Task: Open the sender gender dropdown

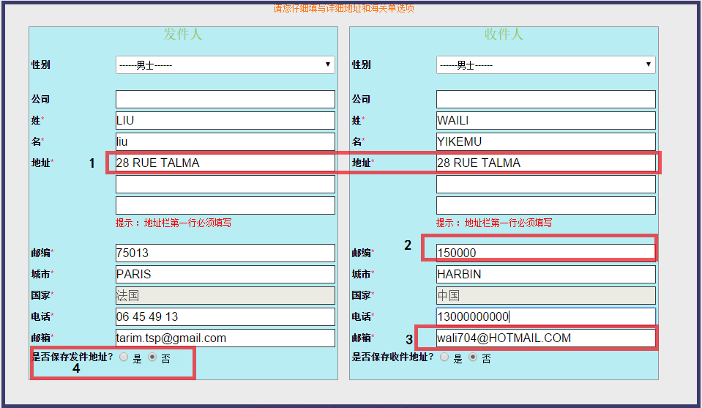Action: click(x=225, y=64)
